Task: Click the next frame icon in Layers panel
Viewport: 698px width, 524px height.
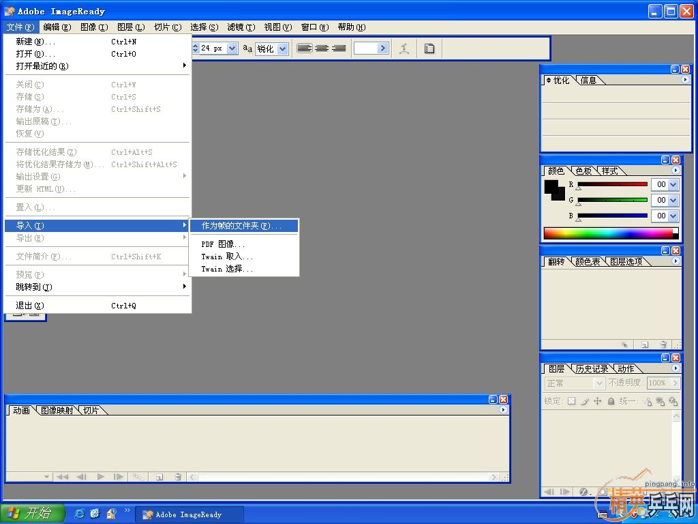Action: (x=564, y=491)
